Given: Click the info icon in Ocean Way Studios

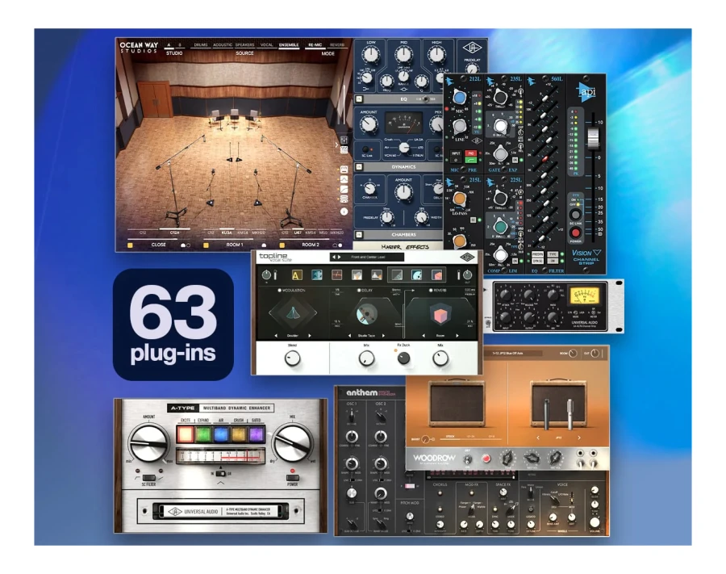Looking at the screenshot, I should pos(344,212).
